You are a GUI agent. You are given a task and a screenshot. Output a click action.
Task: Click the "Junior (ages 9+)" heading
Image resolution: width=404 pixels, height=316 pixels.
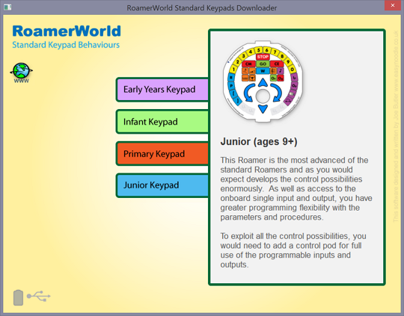(259, 142)
